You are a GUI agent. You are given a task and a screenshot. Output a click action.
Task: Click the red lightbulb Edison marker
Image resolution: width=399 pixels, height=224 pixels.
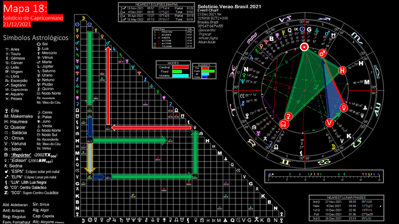coord(344,108)
